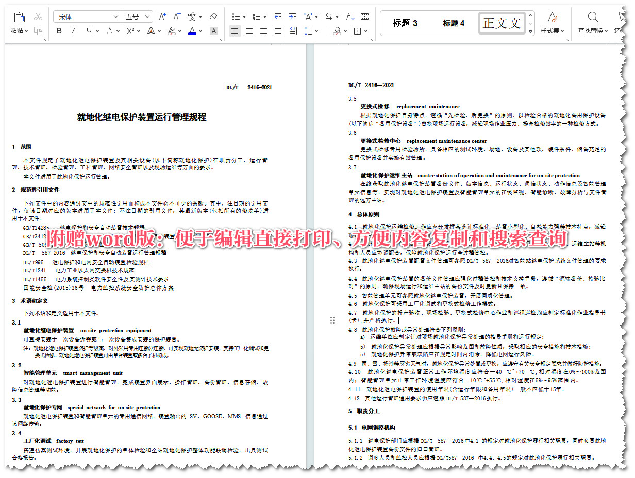Open the 宋体 font name dropdown
The width and height of the screenshot is (635, 478).
coord(117,16)
